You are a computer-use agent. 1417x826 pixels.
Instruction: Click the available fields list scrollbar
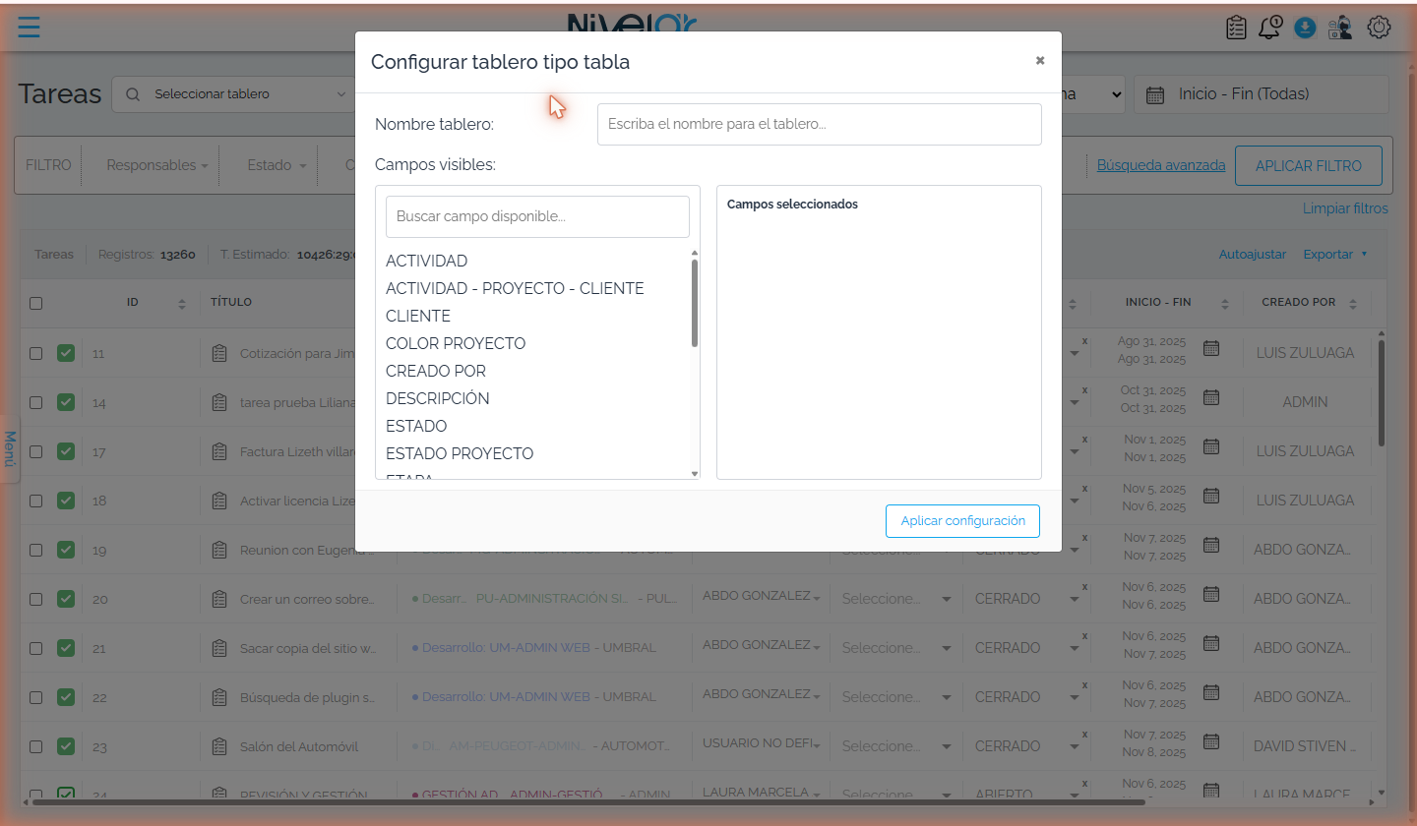coord(695,303)
